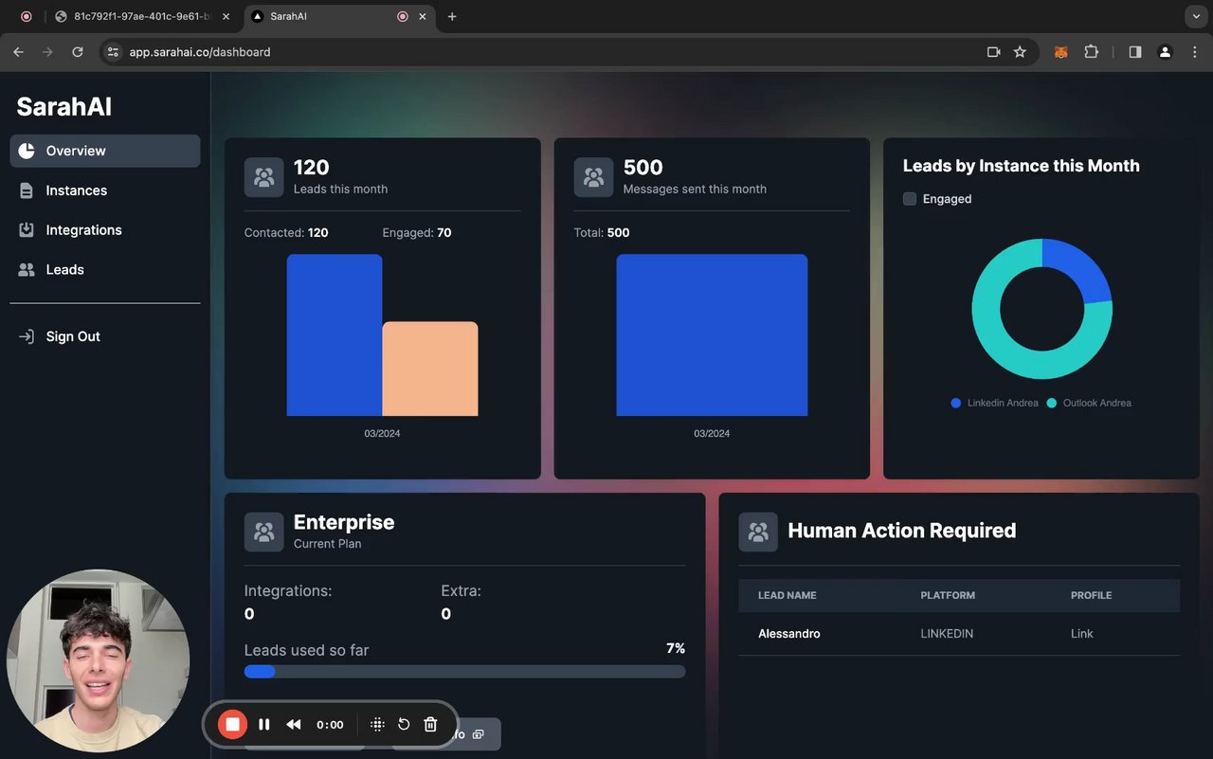1213x759 pixels.
Task: Go back in browser history
Action: tap(18, 52)
